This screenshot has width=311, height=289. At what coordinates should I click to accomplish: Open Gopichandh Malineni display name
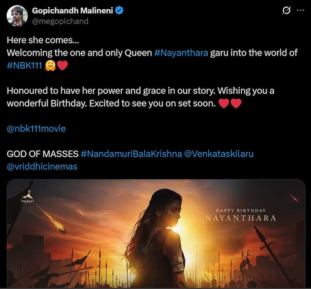point(73,10)
